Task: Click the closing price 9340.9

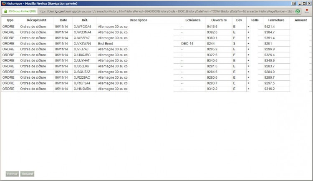Action: click(x=270, y=60)
